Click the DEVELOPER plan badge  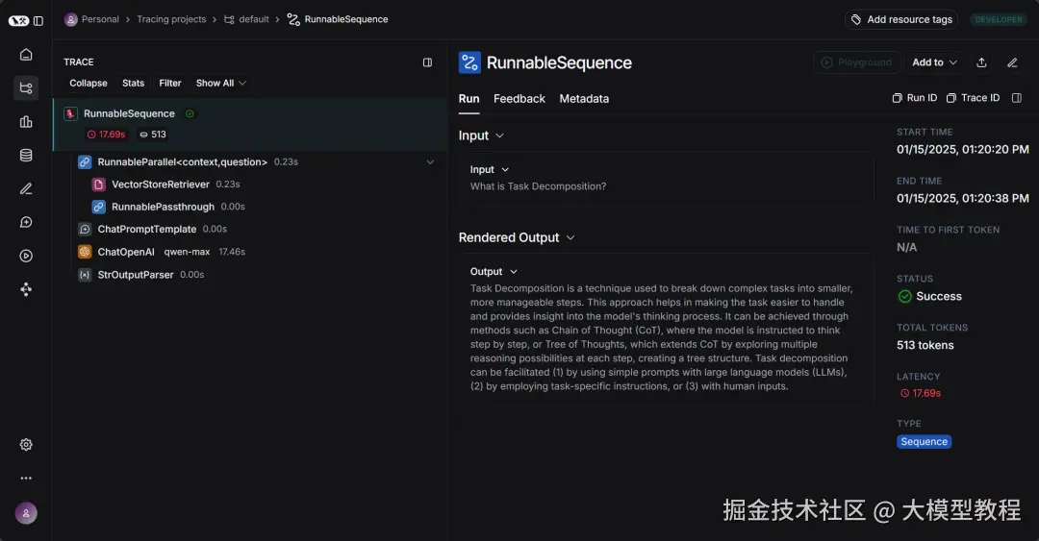tap(998, 19)
